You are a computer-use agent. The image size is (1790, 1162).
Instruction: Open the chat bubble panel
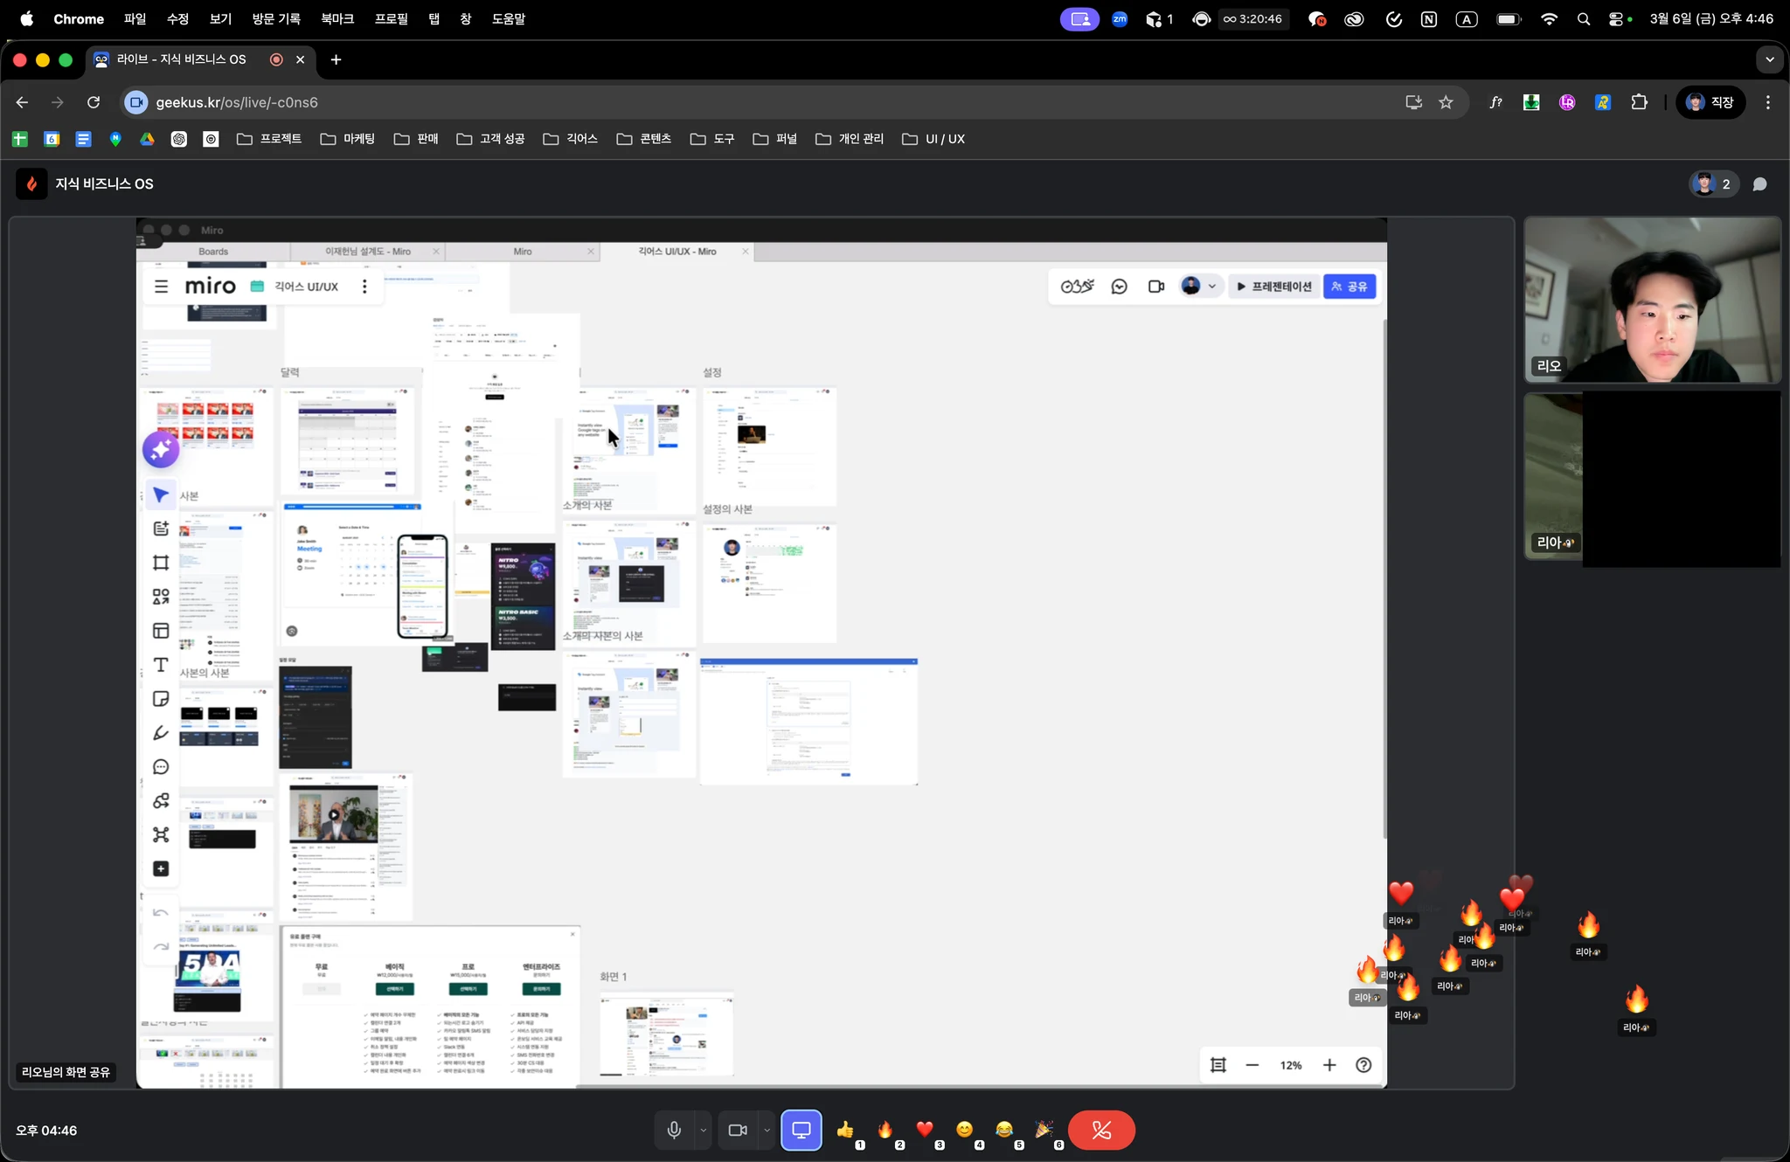point(1760,184)
